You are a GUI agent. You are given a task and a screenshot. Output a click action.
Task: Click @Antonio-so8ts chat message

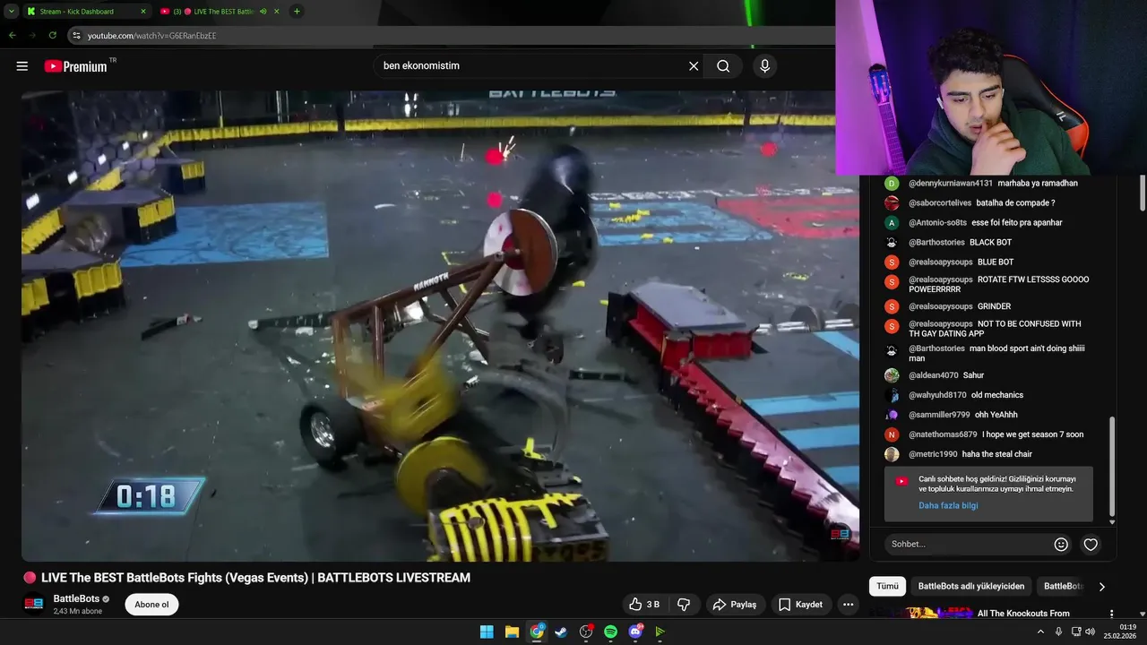click(1016, 223)
